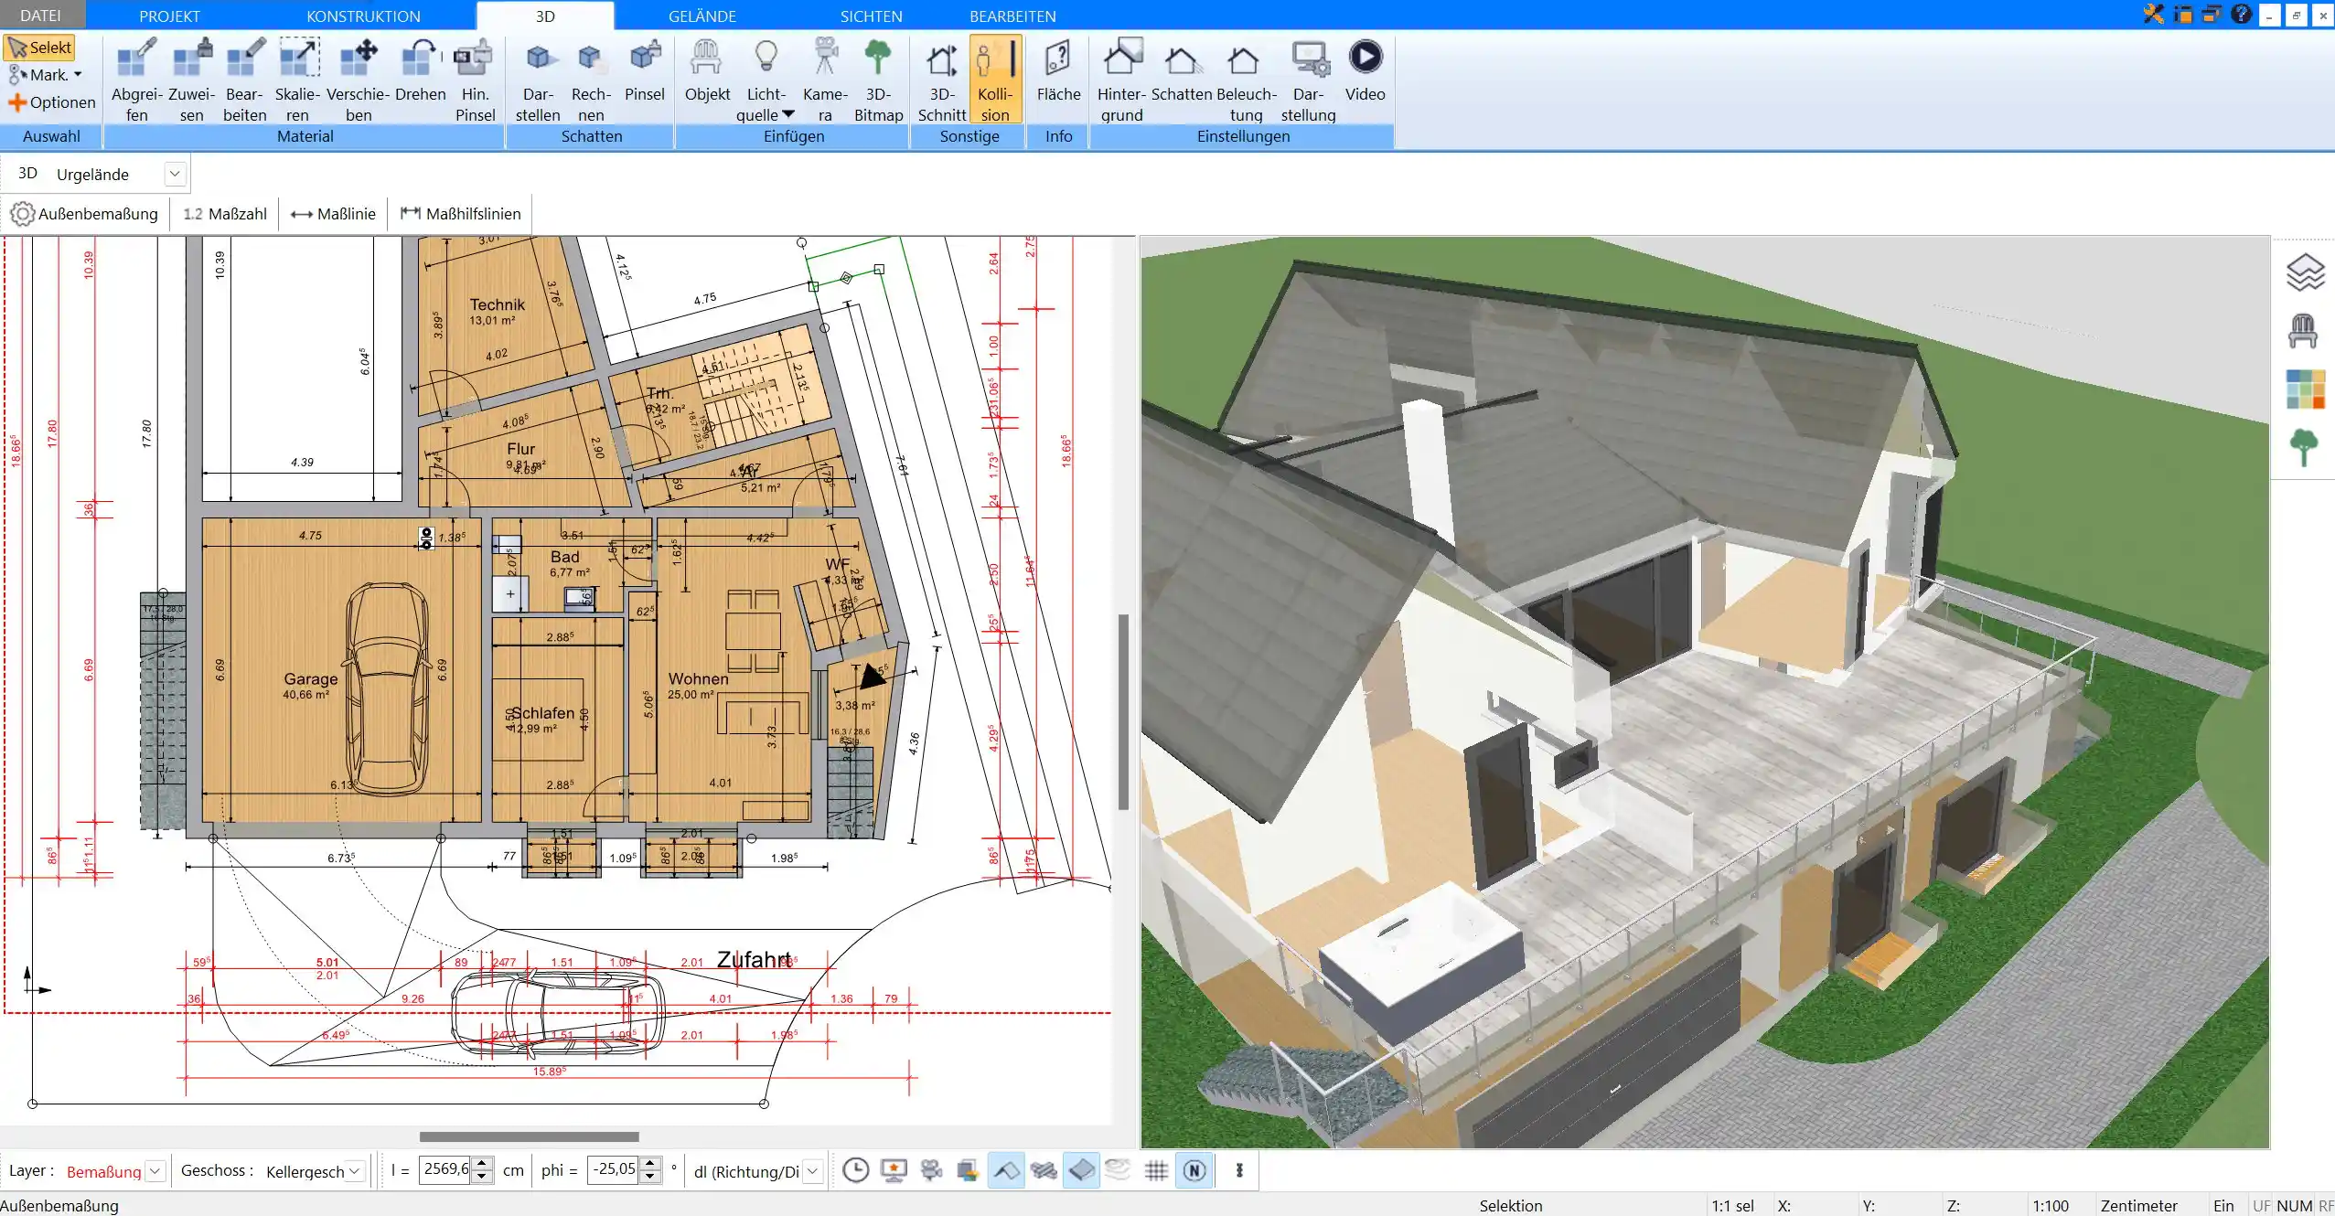Viewport: 2335px width, 1216px height.
Task: Open the Mark. dropdown arrow
Action: (x=78, y=75)
